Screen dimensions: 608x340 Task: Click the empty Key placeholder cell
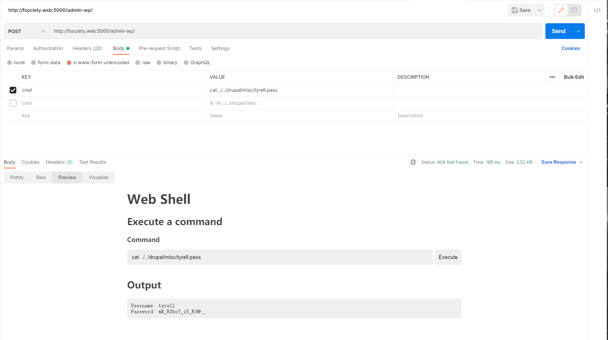click(112, 116)
